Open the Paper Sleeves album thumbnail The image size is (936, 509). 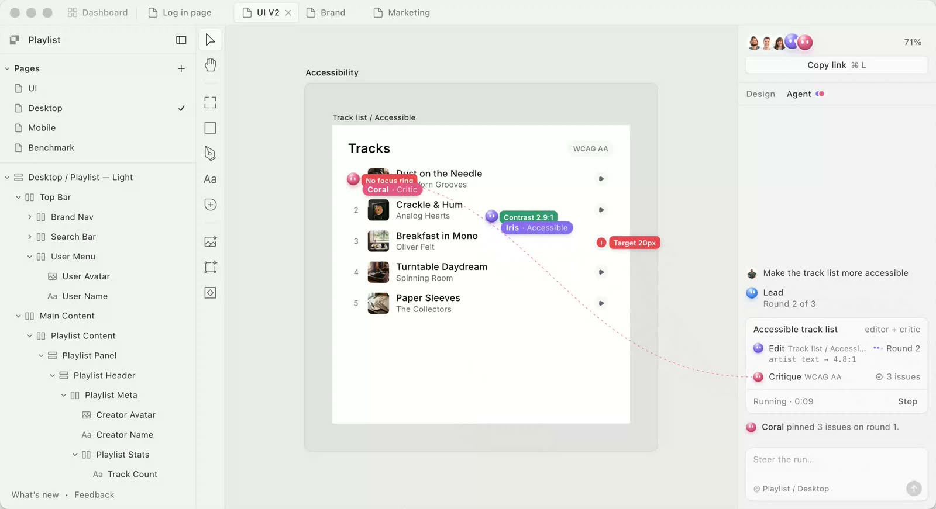coord(378,303)
